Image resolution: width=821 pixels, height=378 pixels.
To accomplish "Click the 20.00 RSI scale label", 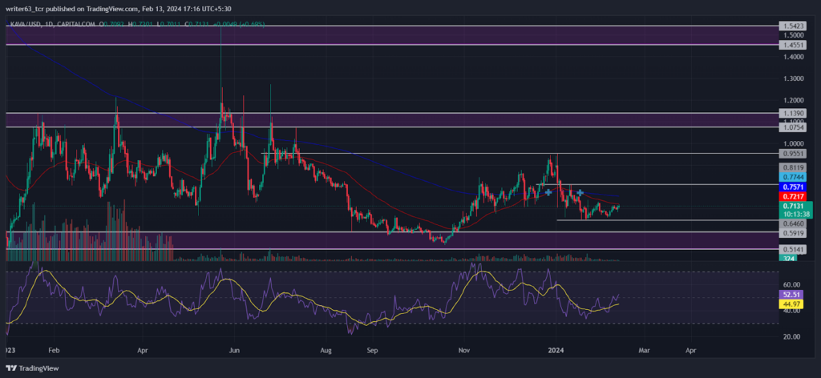I will point(790,336).
